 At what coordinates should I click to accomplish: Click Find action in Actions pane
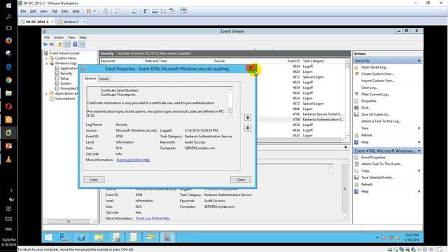tap(365, 108)
